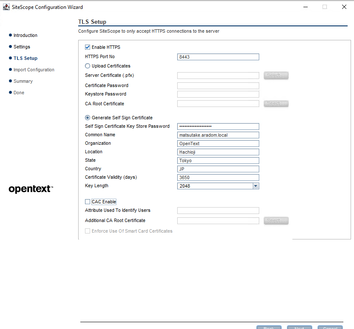Click the Keystore Password field
Viewport: 354px width, 329px height.
click(x=218, y=94)
